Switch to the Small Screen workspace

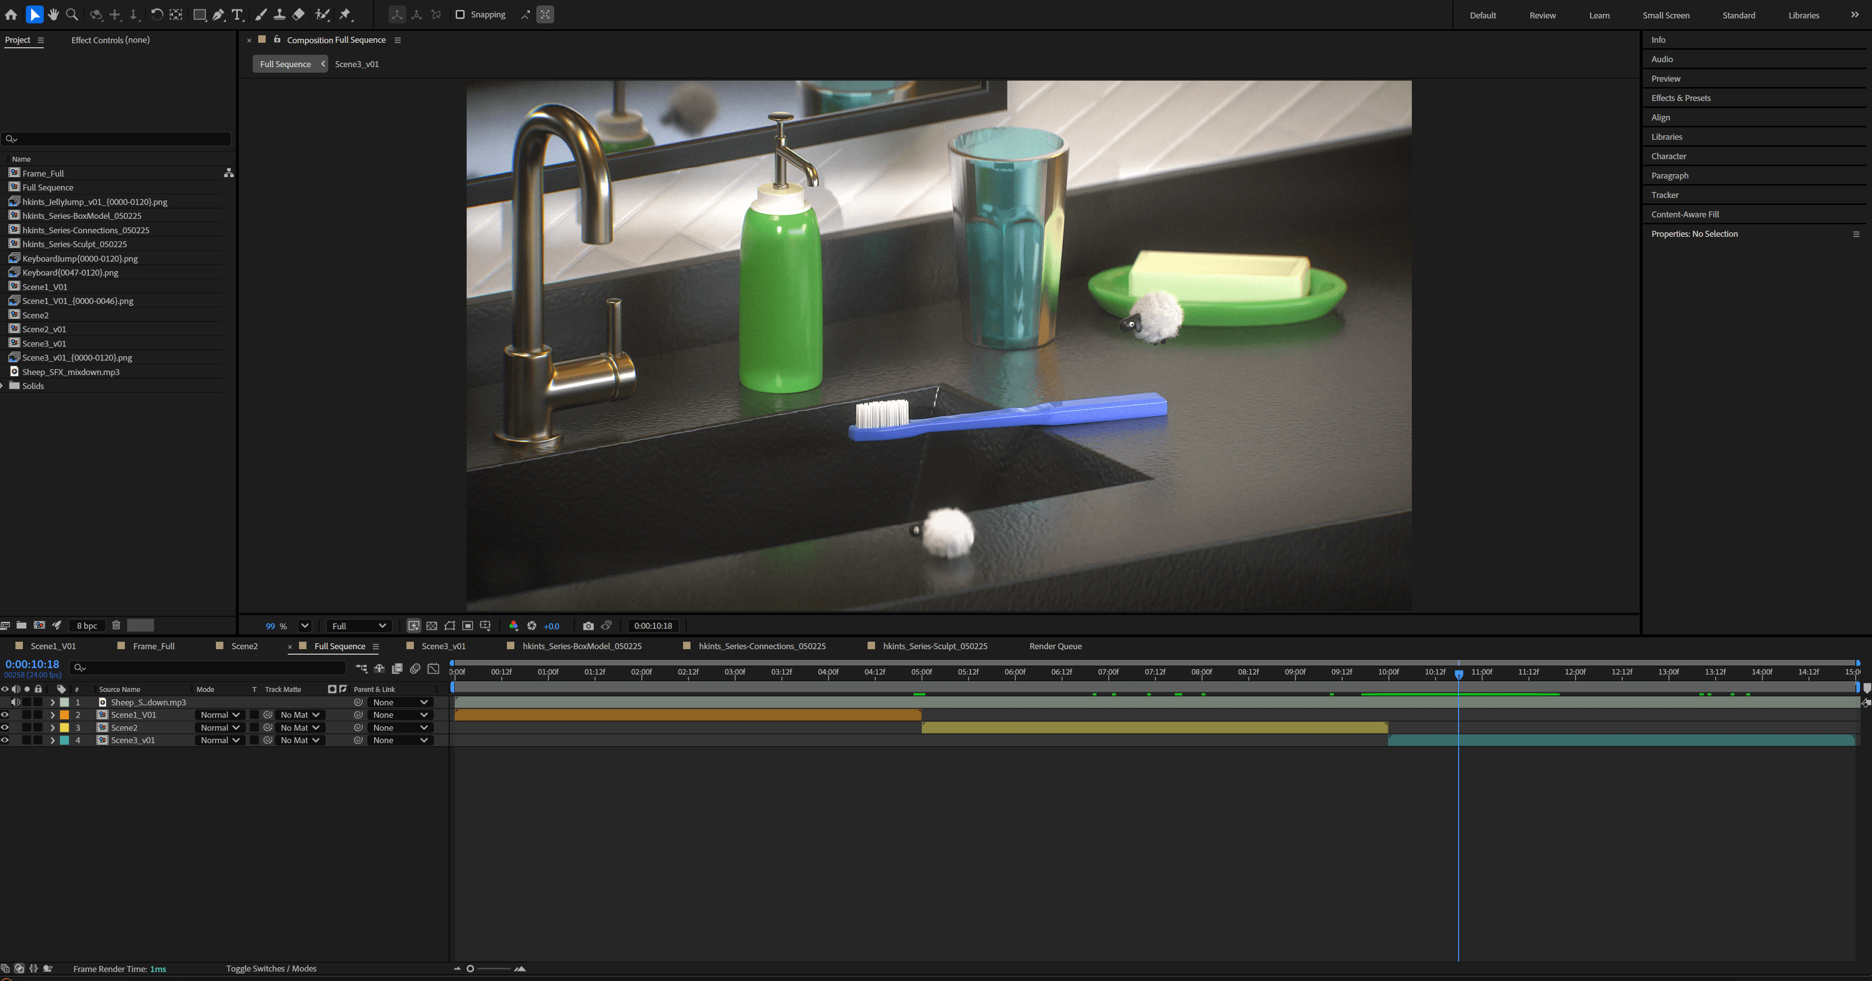1666,15
